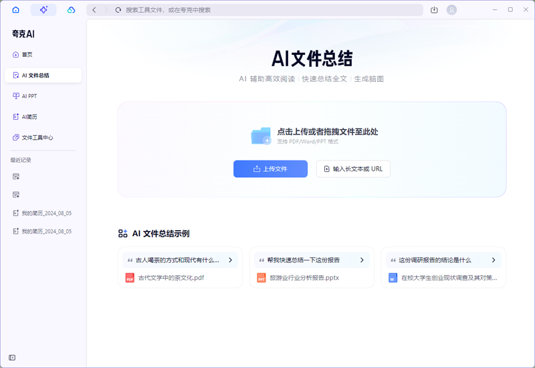Open the download manager icon
This screenshot has width=535, height=368.
pos(434,10)
